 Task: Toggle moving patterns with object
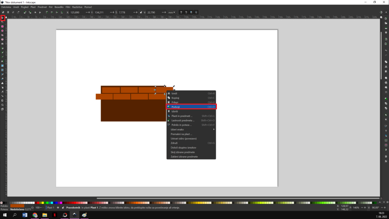(196, 12)
